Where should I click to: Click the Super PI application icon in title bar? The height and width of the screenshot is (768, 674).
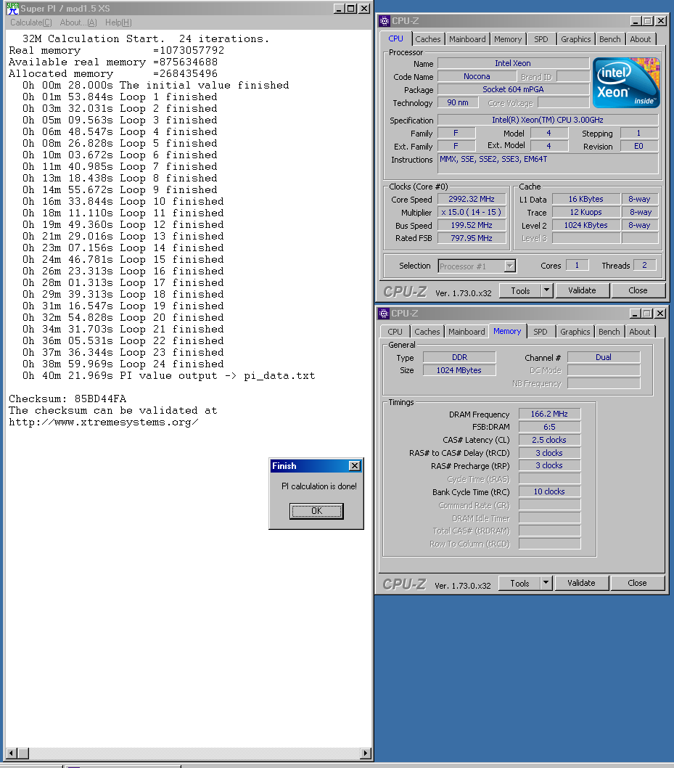coord(12,8)
